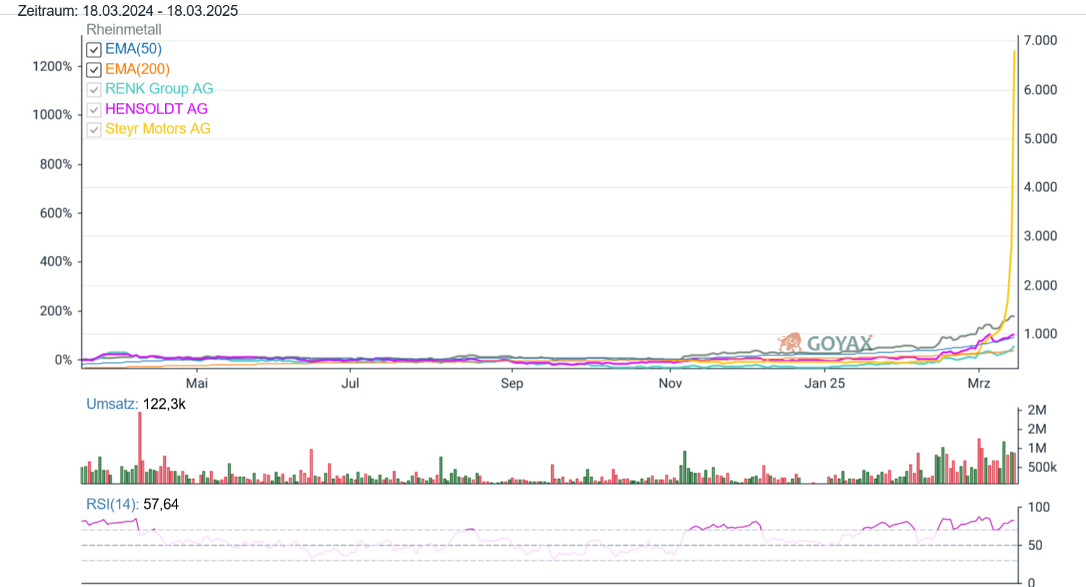The width and height of the screenshot is (1086, 587).
Task: Click the 800% left axis label
Action: [x=56, y=164]
